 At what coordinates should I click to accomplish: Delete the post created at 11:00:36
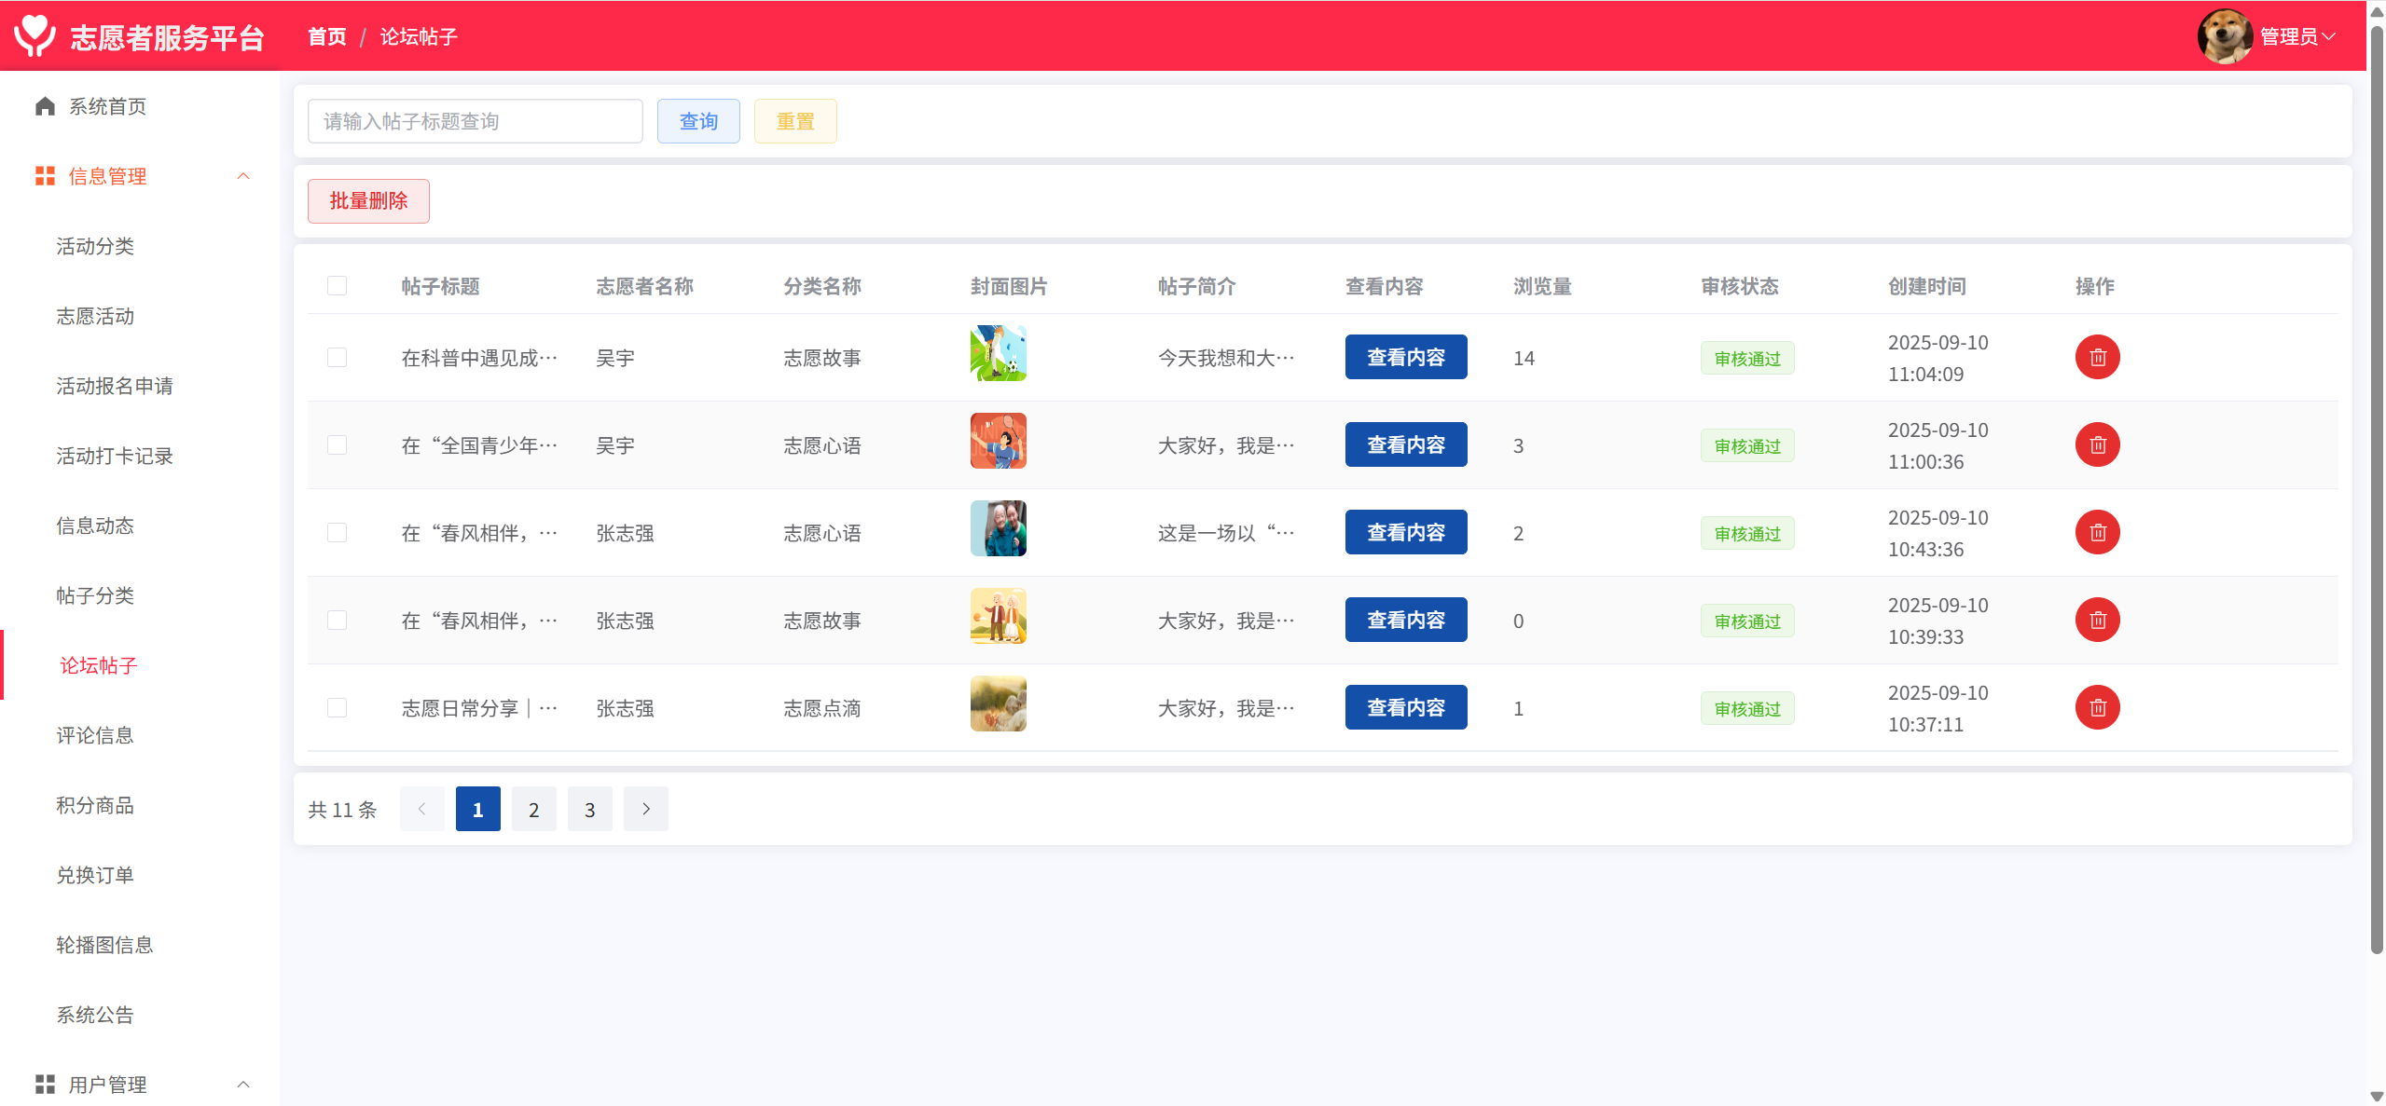(x=2097, y=445)
